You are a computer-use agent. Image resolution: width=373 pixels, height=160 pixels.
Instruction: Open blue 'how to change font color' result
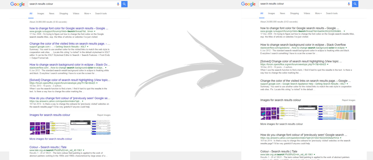(x=69, y=28)
